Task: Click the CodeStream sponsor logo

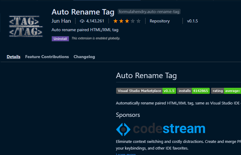Action: click(x=161, y=129)
